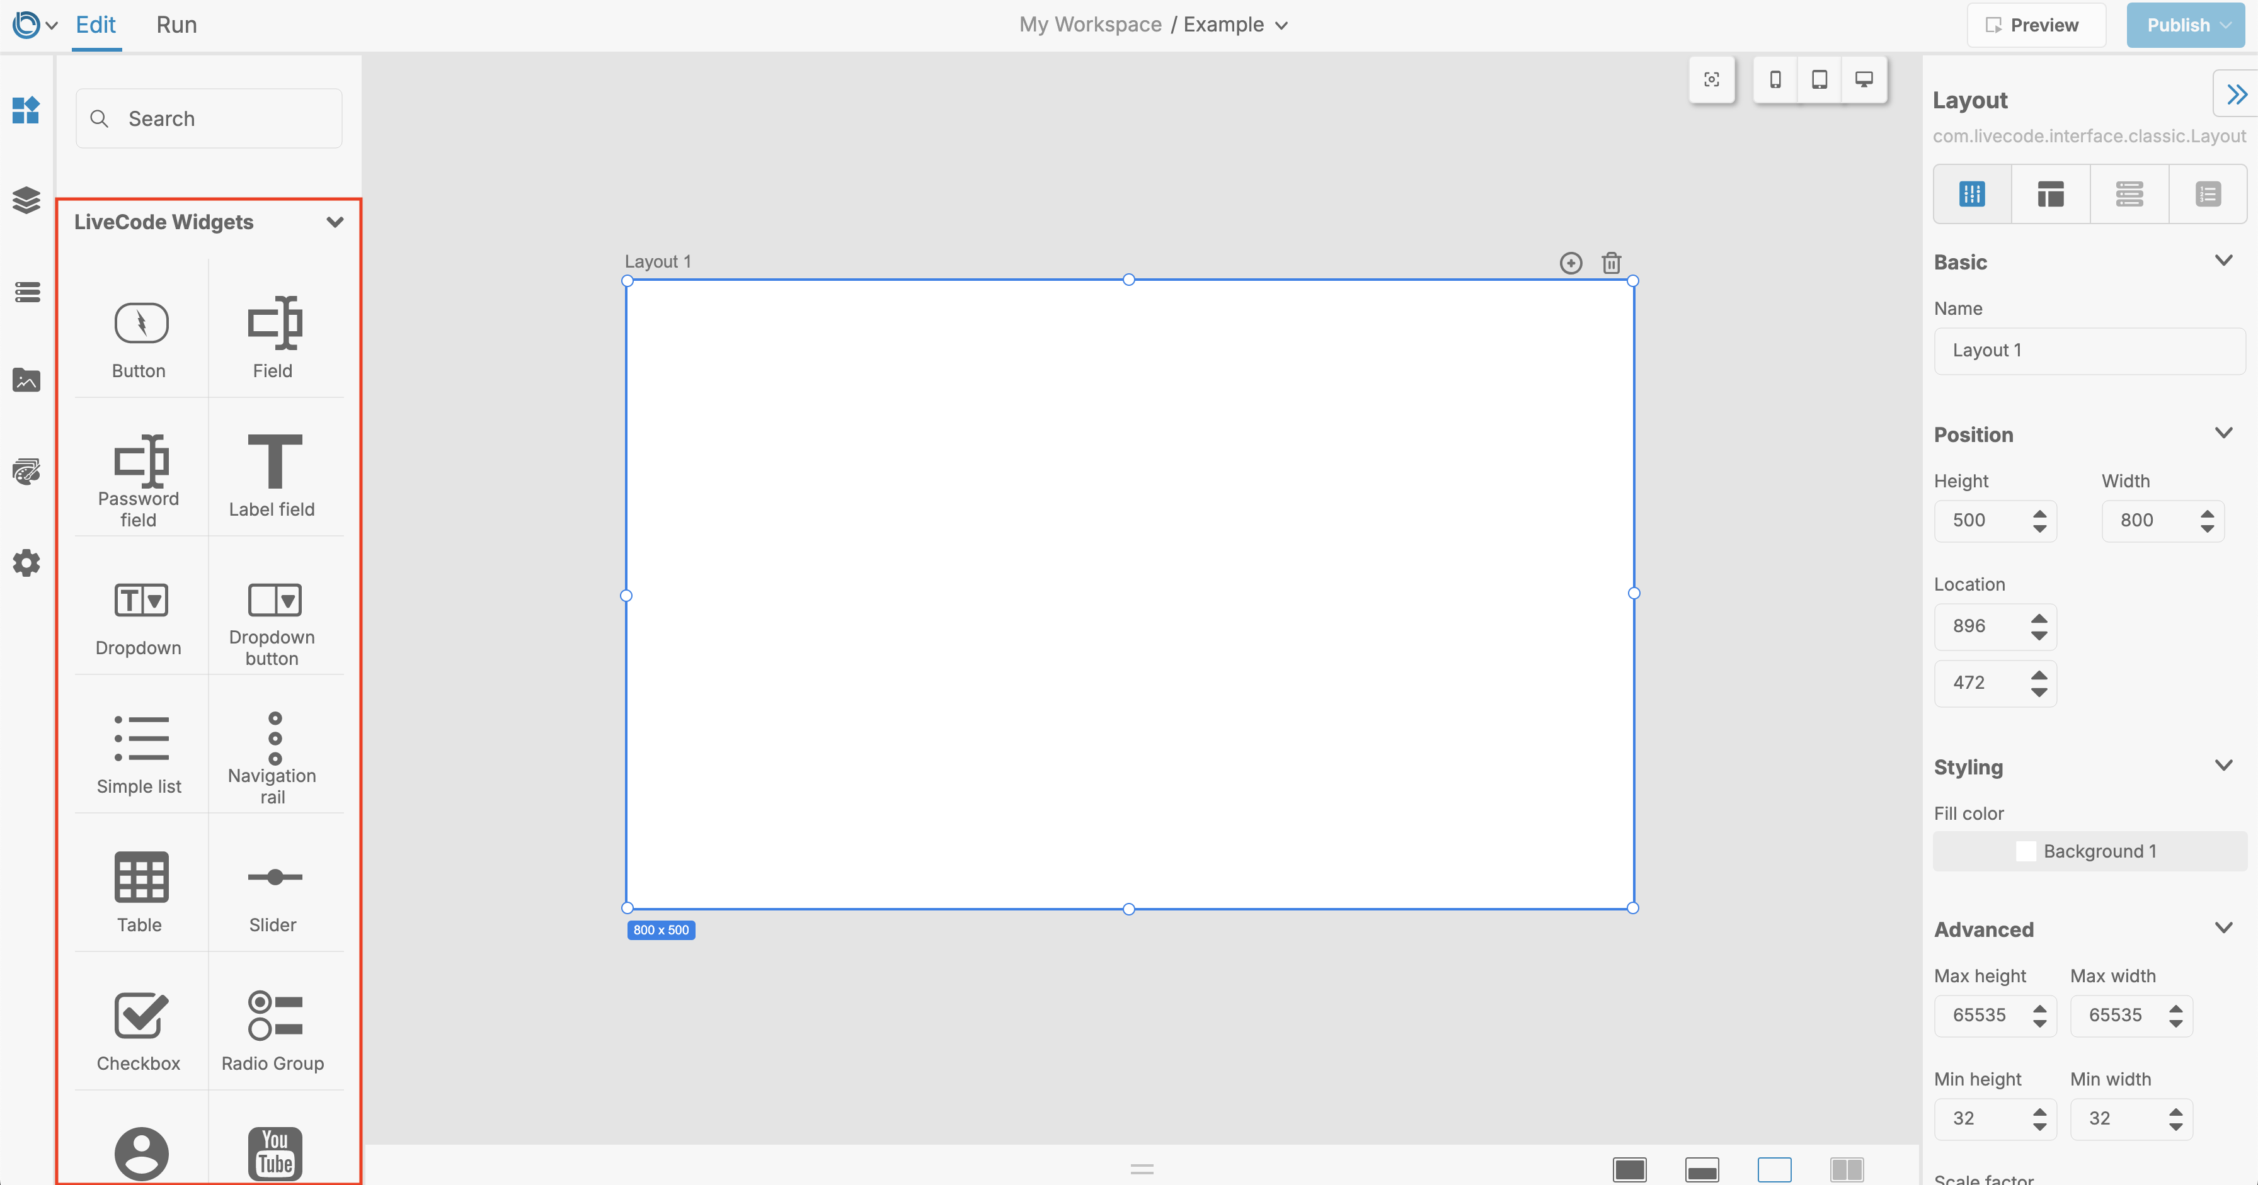
Task: Click the Min width stepper field
Action: (2131, 1120)
